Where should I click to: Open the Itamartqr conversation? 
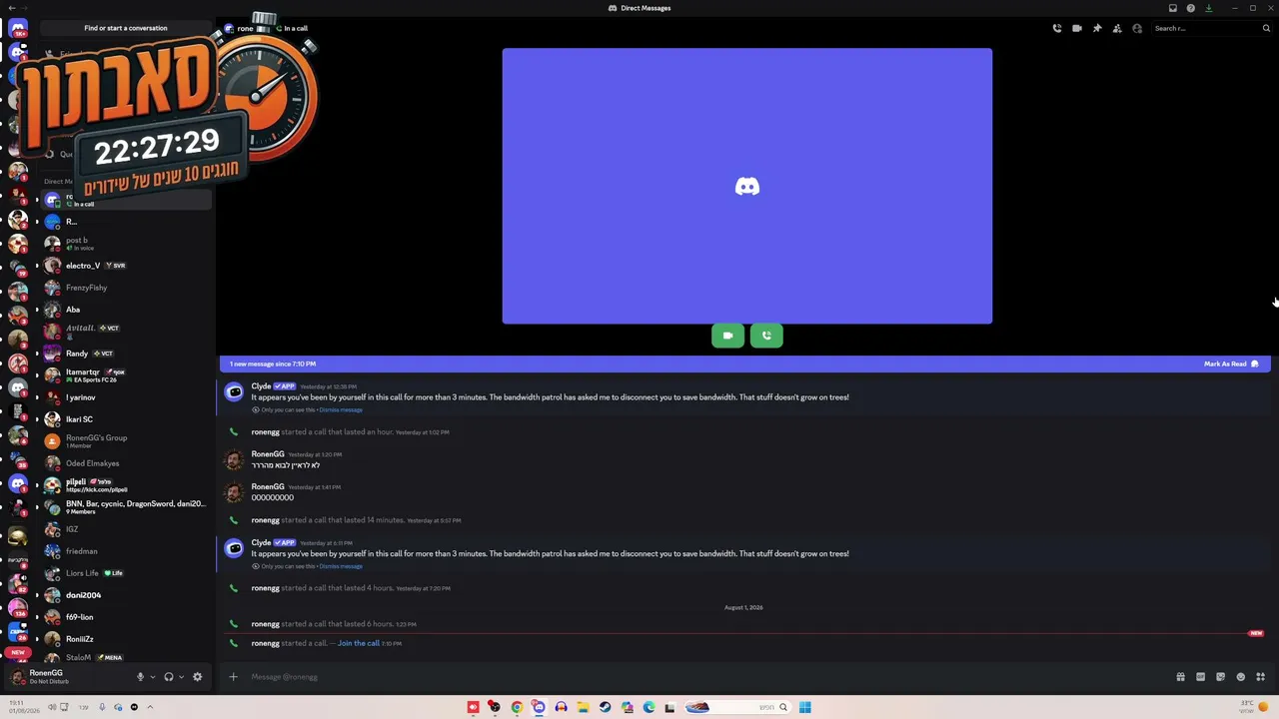[125, 375]
